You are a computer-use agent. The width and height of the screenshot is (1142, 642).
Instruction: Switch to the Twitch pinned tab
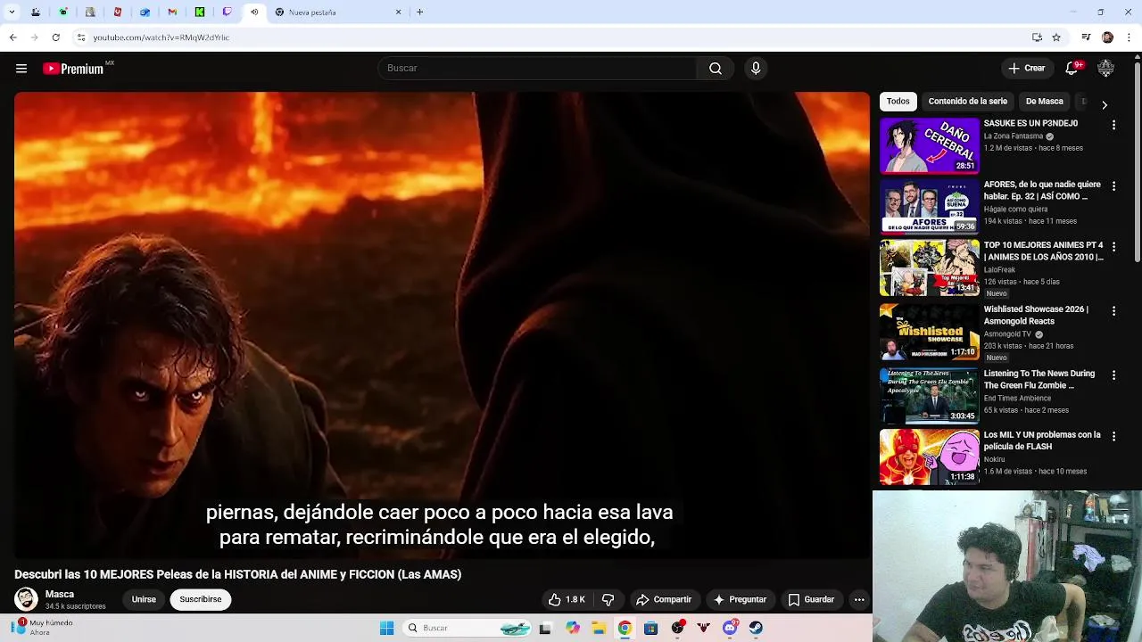point(227,12)
